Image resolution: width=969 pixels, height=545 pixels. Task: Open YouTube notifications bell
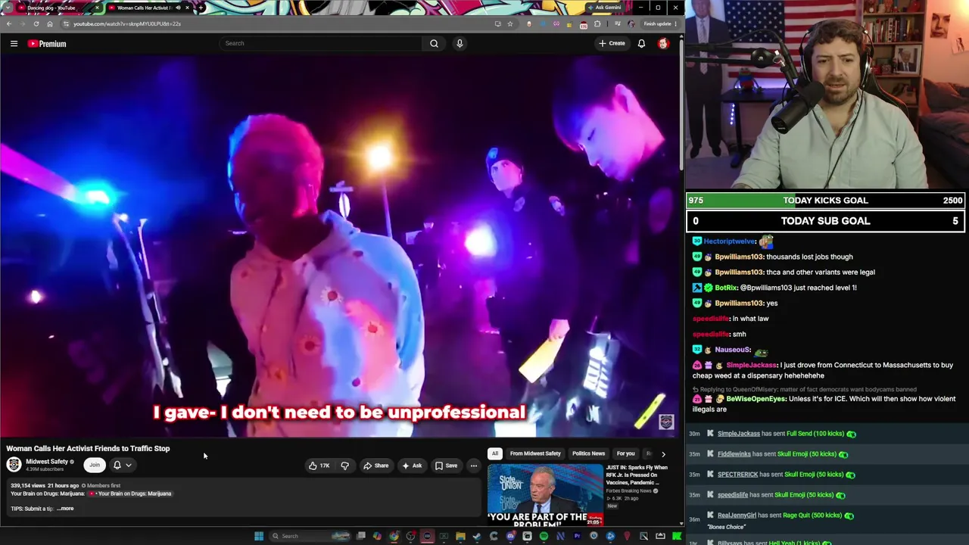click(x=641, y=44)
